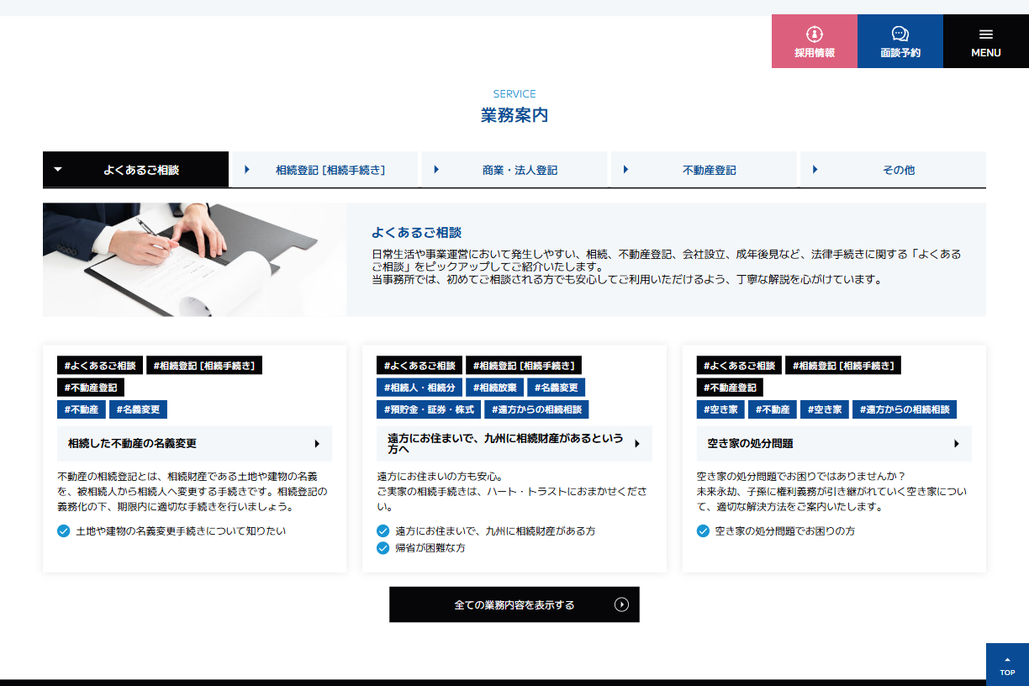Expand 遠方にお住まいで heading arrow

point(636,444)
